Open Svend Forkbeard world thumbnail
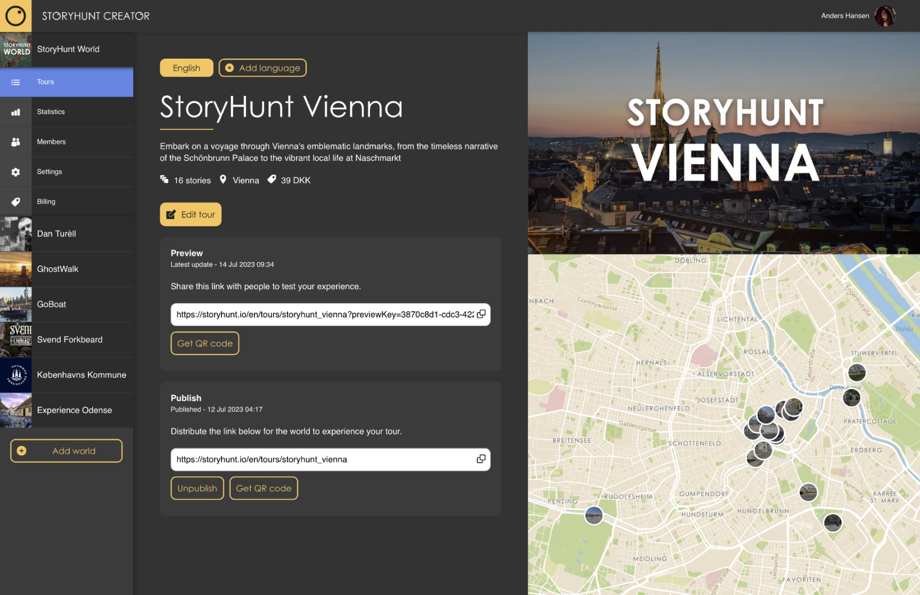The width and height of the screenshot is (920, 595). point(15,339)
